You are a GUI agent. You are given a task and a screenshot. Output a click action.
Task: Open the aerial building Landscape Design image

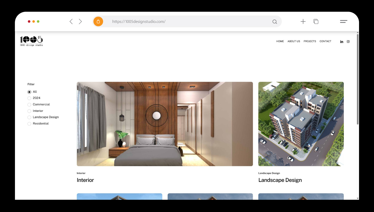click(301, 124)
